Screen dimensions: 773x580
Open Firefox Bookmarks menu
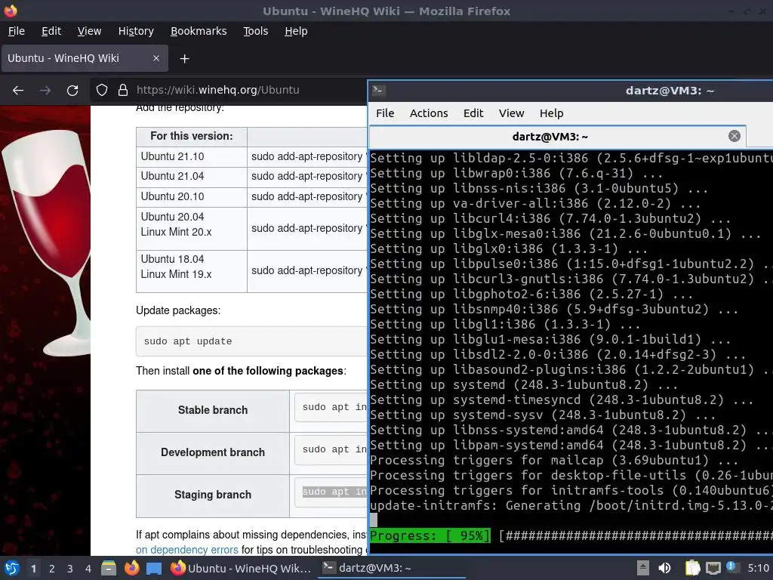[199, 31]
